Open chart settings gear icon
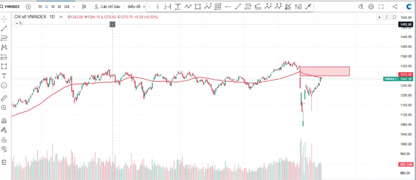The height and width of the screenshot is (180, 416). 371,7
